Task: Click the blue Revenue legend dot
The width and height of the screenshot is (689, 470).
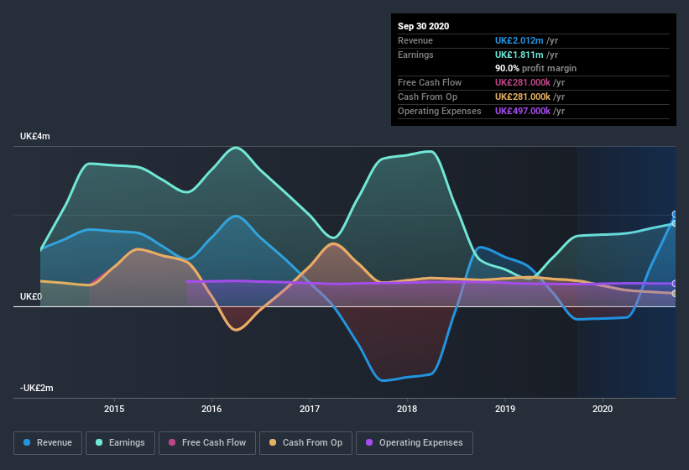Action: [28, 442]
